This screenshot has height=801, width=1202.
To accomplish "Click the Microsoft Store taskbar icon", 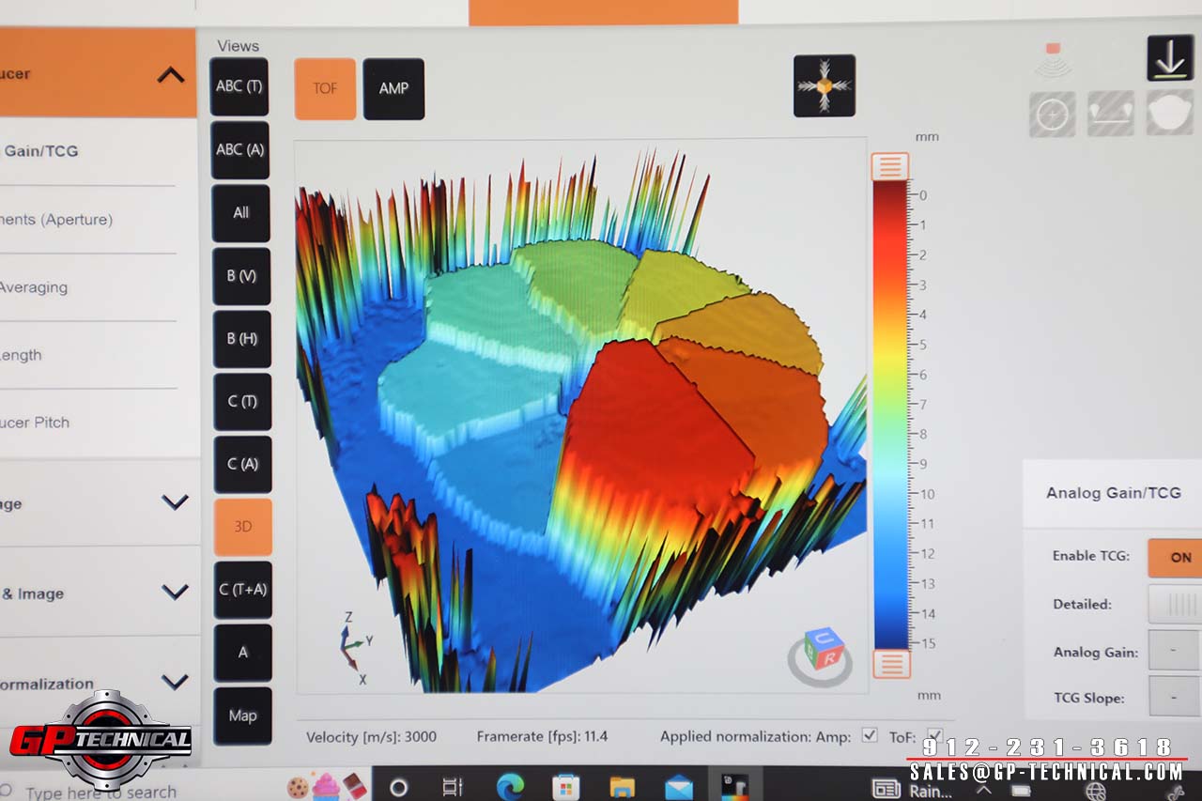I will click(565, 786).
